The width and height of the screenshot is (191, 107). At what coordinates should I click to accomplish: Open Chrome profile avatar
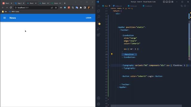click(x=89, y=8)
